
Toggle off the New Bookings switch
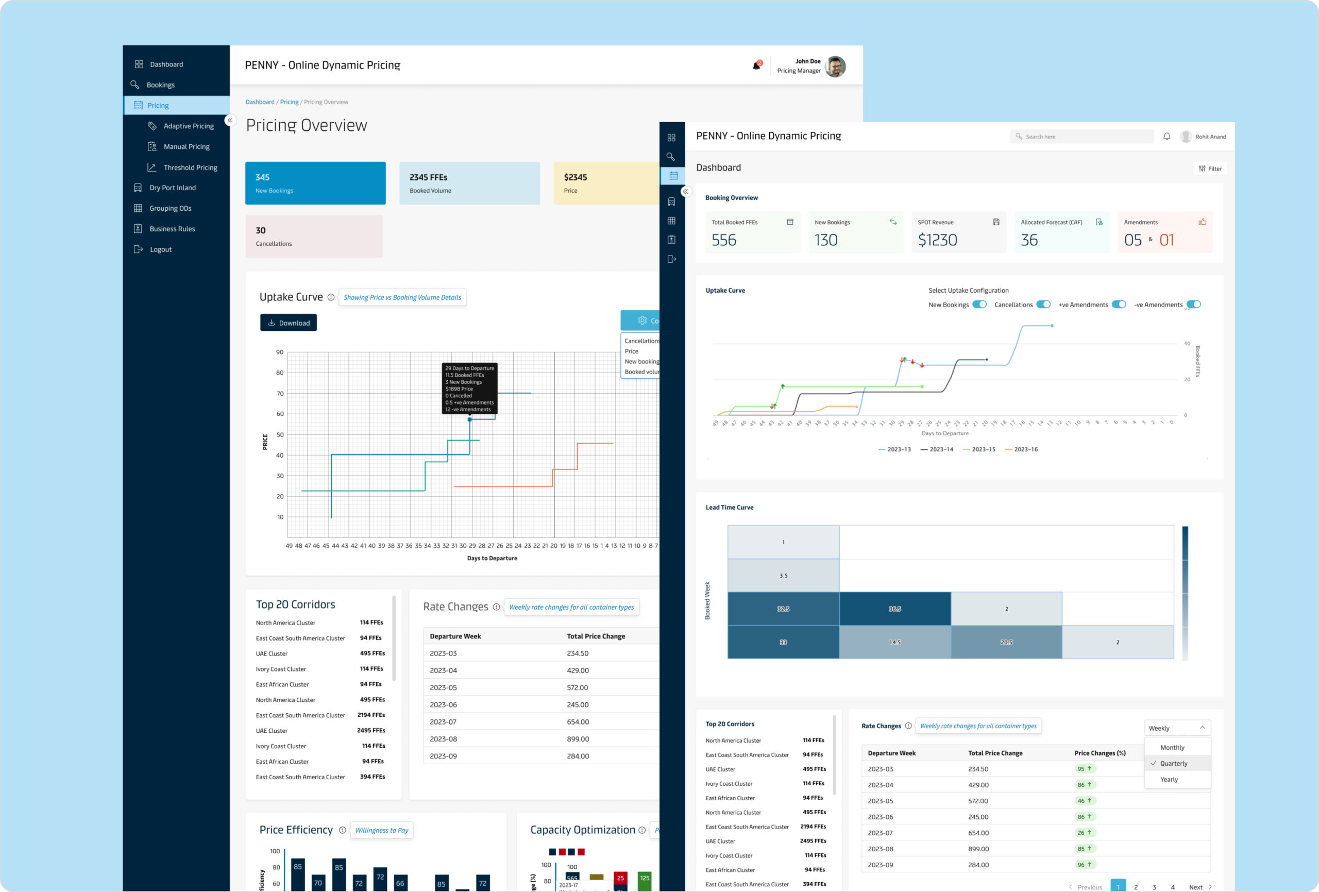click(x=979, y=305)
